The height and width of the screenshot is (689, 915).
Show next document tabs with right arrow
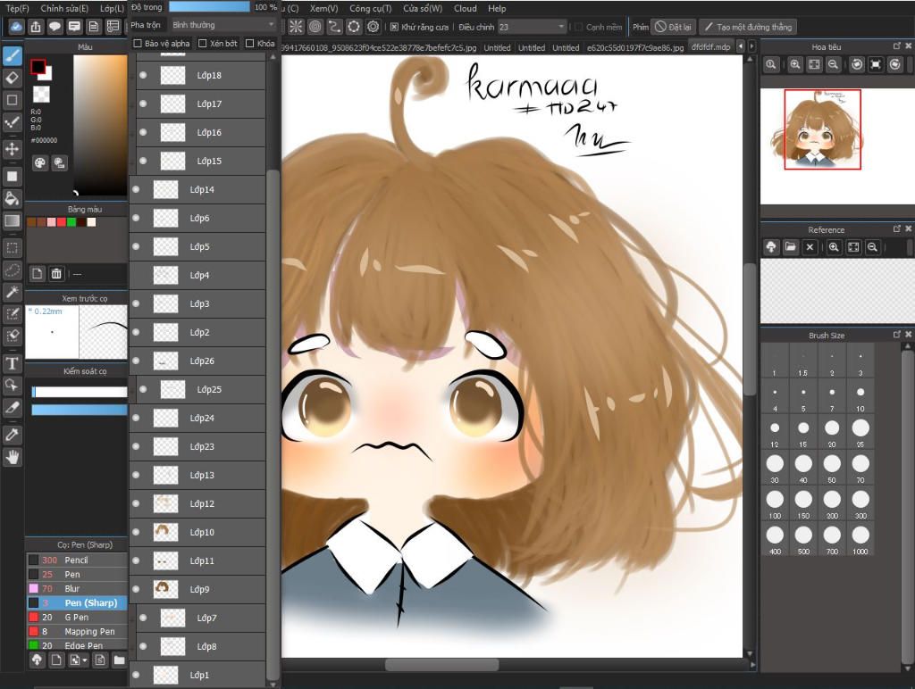point(751,46)
